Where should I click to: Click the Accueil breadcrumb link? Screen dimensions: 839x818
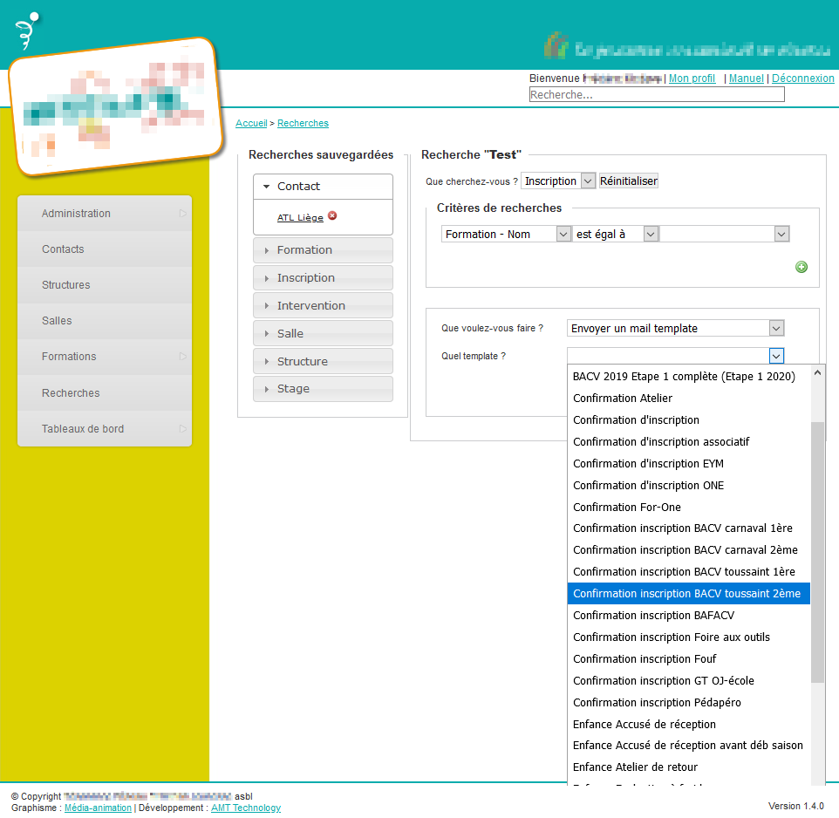coord(251,124)
